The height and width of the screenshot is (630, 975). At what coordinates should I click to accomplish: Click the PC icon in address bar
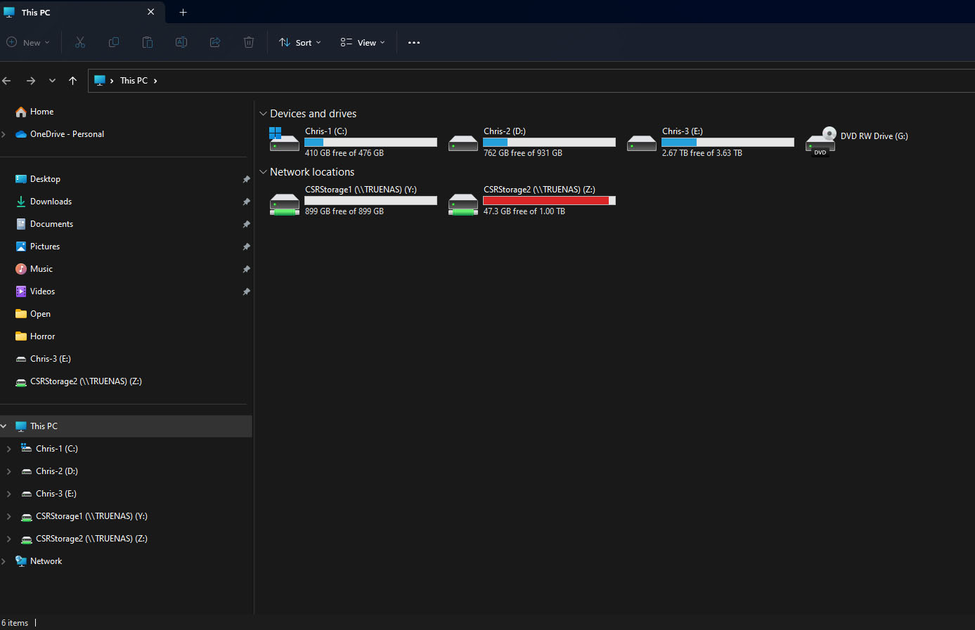click(x=100, y=81)
